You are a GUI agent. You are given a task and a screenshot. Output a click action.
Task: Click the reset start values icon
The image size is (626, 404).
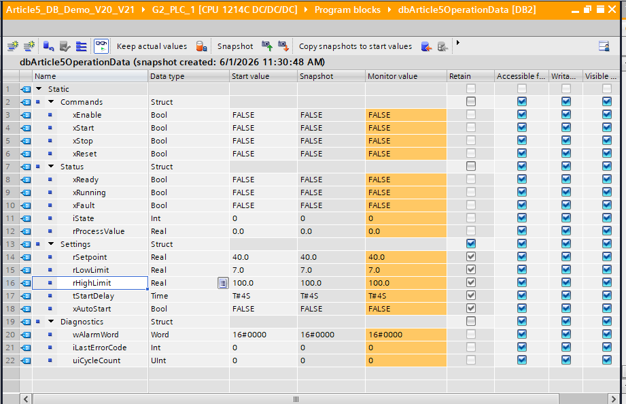click(49, 46)
